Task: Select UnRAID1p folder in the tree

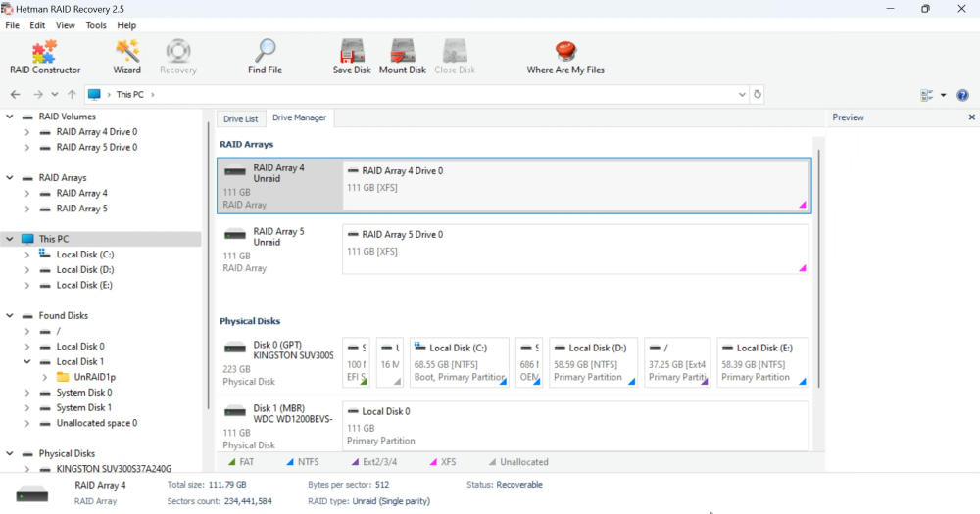Action: (x=94, y=377)
